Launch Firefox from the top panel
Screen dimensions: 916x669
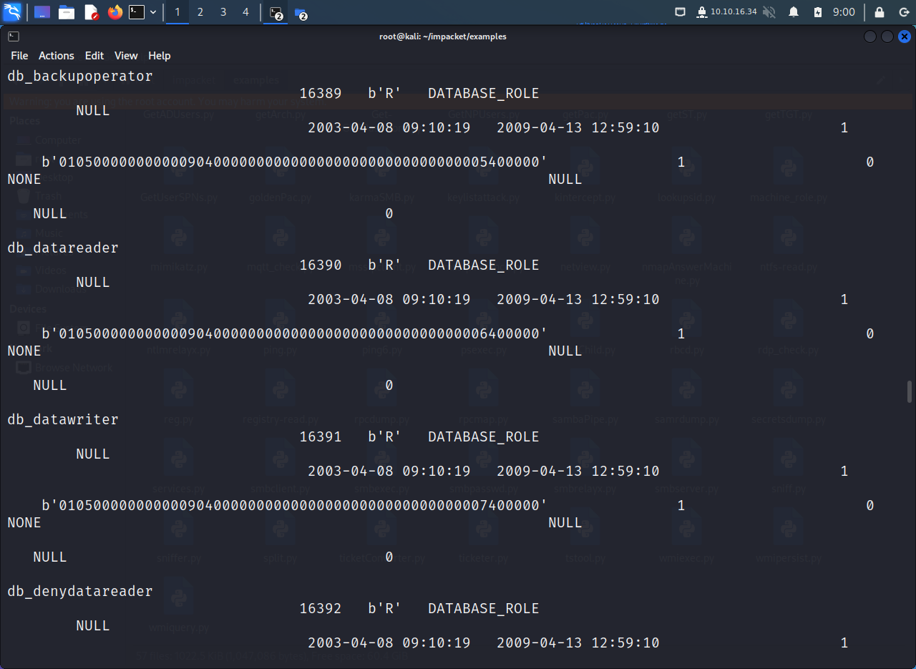(x=115, y=12)
